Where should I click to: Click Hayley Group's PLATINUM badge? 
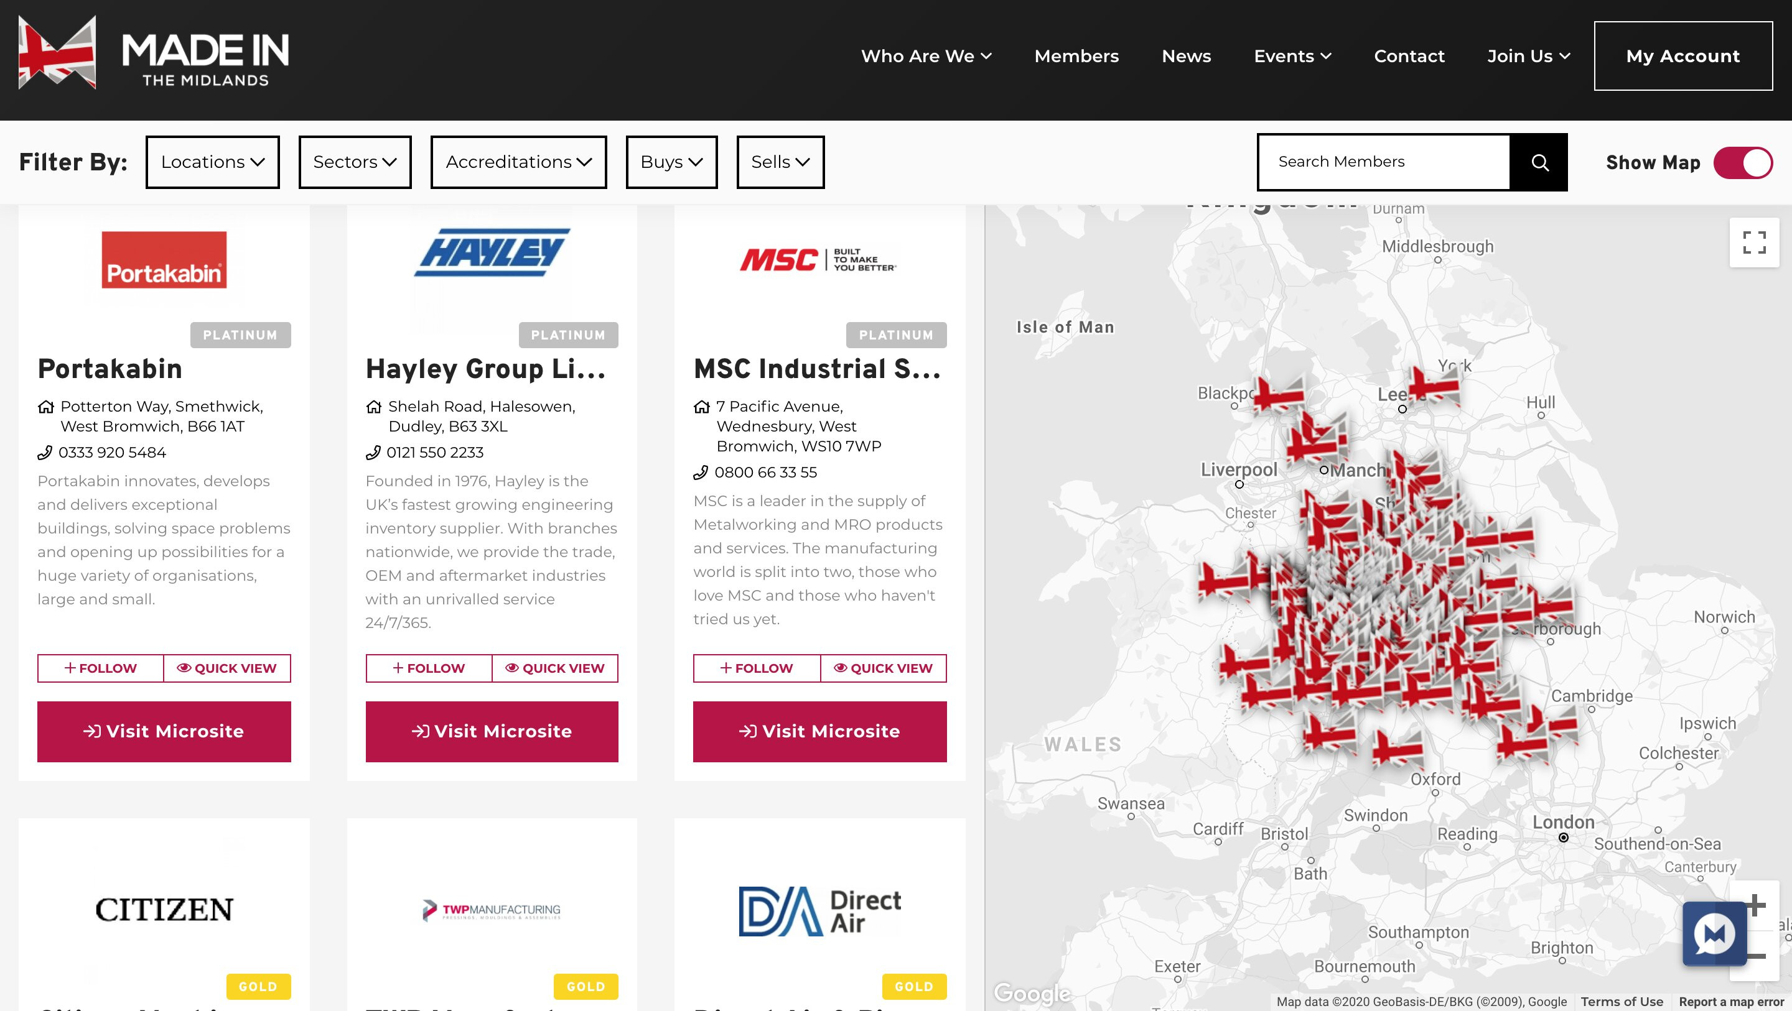(x=568, y=335)
